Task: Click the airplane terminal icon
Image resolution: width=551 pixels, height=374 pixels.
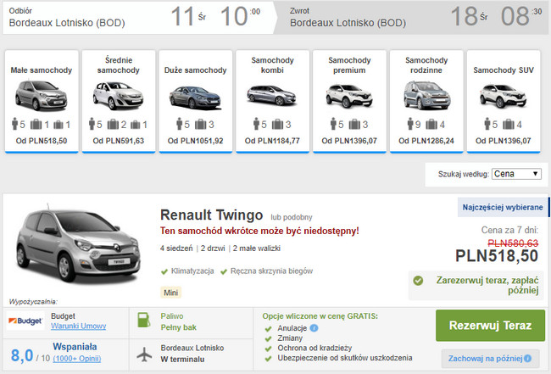Action: coord(144,354)
